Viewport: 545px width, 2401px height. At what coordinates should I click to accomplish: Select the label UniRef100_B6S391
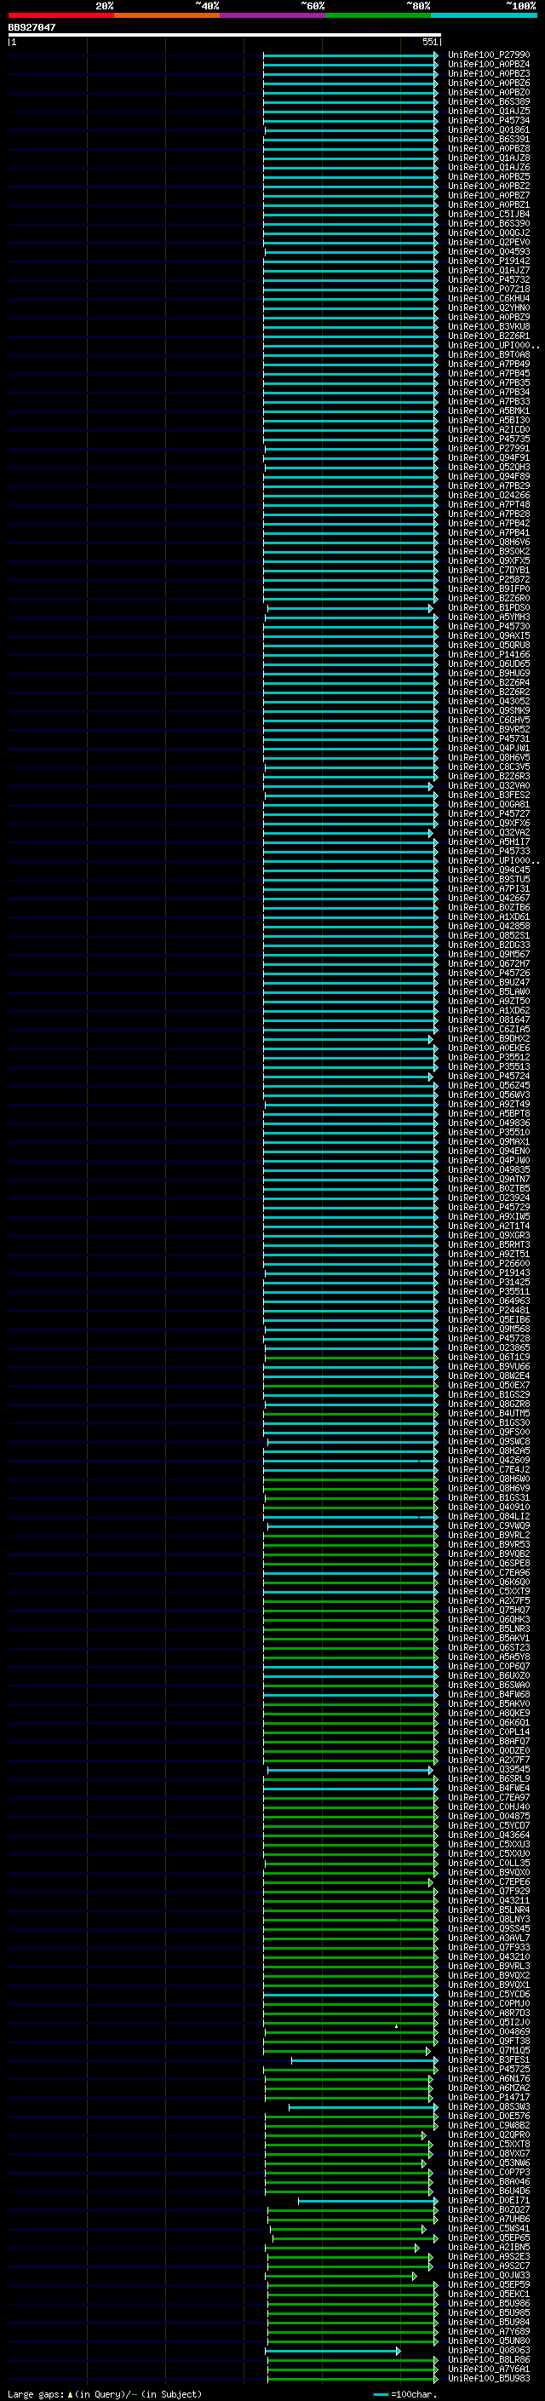click(489, 139)
